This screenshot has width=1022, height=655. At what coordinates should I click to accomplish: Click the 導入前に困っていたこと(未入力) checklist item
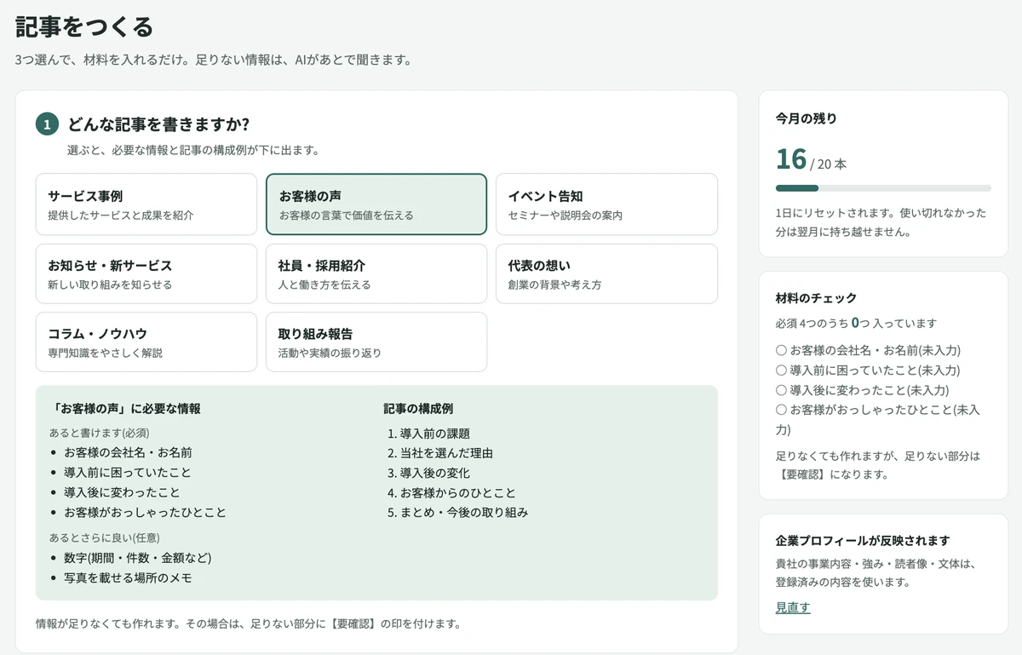coord(868,371)
